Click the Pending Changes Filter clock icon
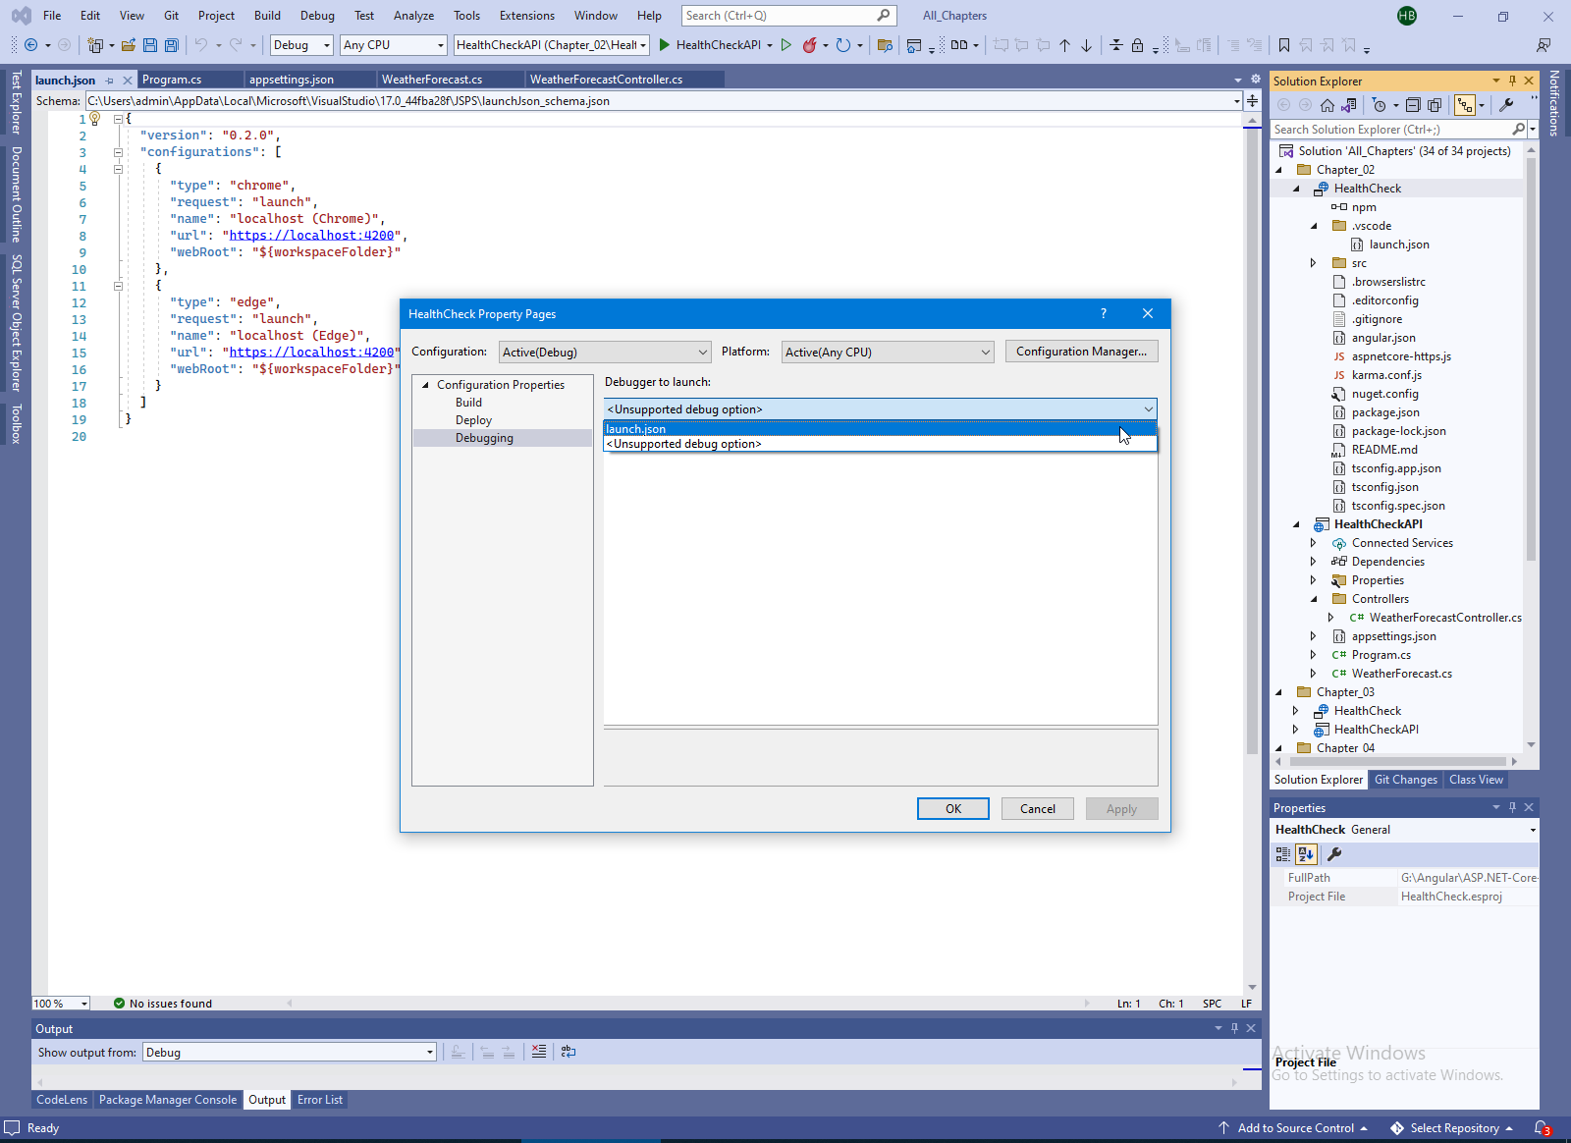The image size is (1571, 1143). click(1380, 105)
